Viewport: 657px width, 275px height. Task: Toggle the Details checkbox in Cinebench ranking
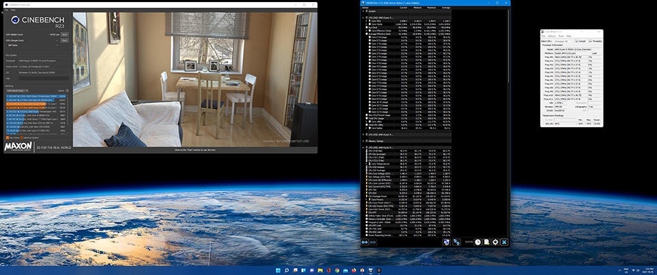(67, 90)
